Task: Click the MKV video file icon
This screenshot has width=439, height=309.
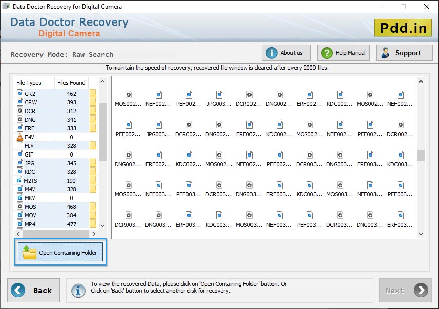Action: pyautogui.click(x=20, y=197)
